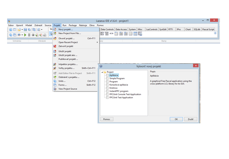Click the Step Into debug icon
The image size is (229, 159).
pos(37,35)
